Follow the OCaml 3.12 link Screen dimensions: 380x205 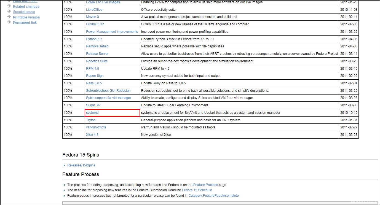click(95, 24)
